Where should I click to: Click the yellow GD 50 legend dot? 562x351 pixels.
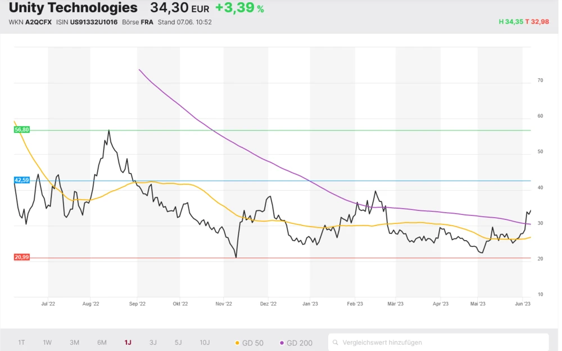pos(237,343)
